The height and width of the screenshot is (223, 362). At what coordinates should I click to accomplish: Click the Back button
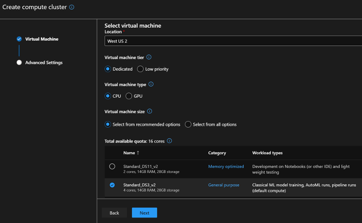pos(114,213)
